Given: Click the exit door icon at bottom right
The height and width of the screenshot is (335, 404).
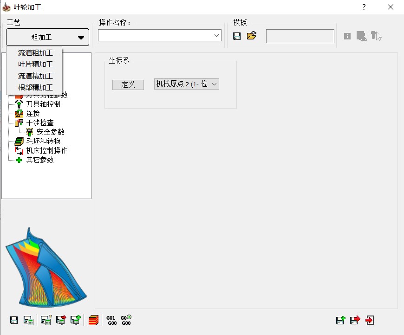Looking at the screenshot, I should pyautogui.click(x=370, y=320).
